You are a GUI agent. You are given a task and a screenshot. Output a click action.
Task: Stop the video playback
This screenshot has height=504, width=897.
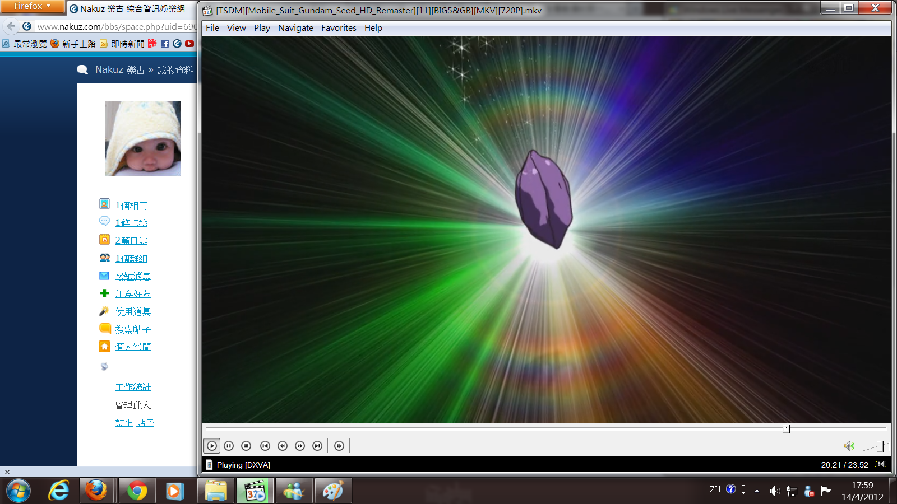tap(246, 446)
